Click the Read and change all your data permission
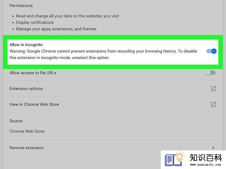 67,16
